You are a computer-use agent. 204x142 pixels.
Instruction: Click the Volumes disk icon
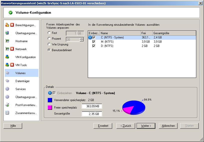point(7,73)
